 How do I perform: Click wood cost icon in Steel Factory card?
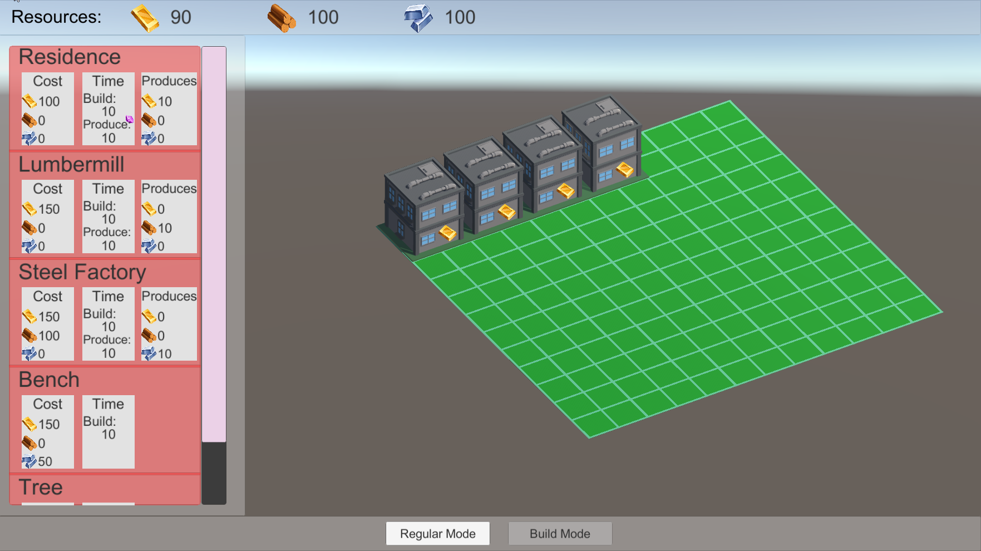click(29, 336)
